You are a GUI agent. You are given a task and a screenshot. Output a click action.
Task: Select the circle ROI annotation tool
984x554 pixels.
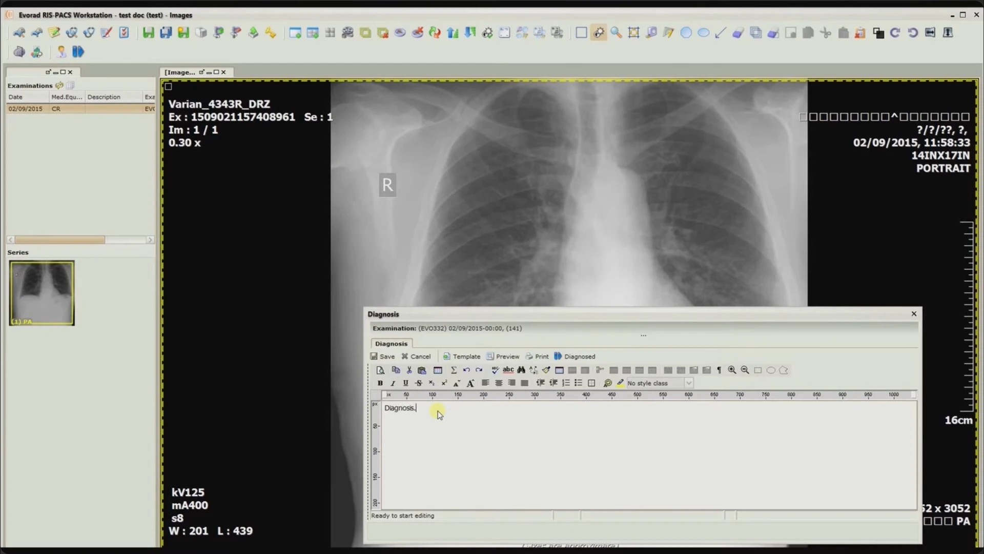[x=686, y=33]
